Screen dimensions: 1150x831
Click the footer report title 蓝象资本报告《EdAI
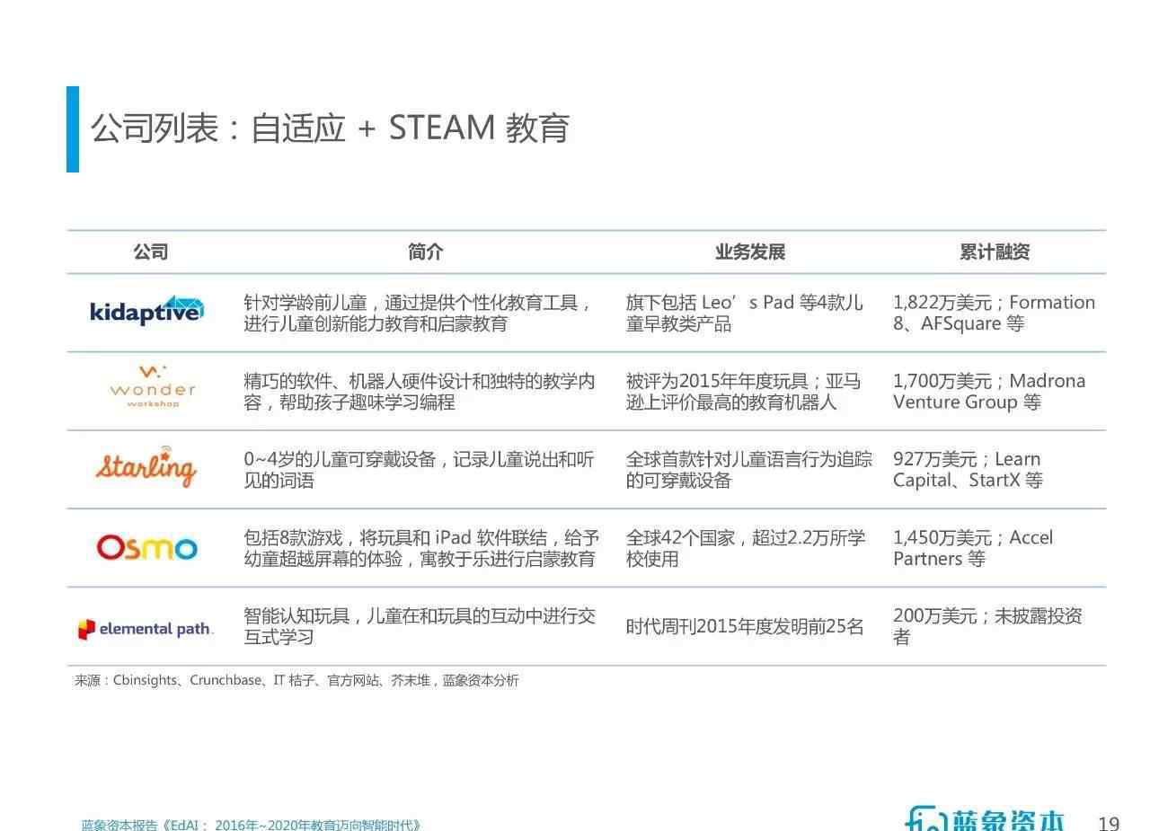click(x=251, y=824)
